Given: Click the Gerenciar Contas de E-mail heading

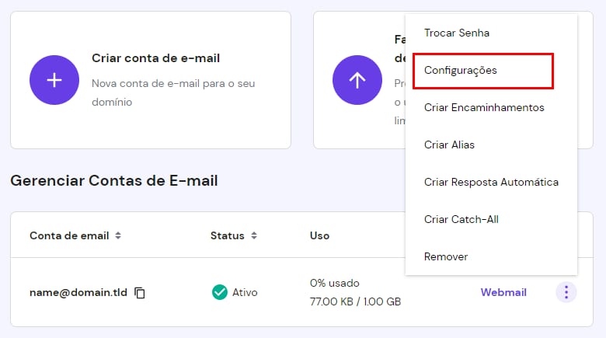Looking at the screenshot, I should (x=113, y=181).
